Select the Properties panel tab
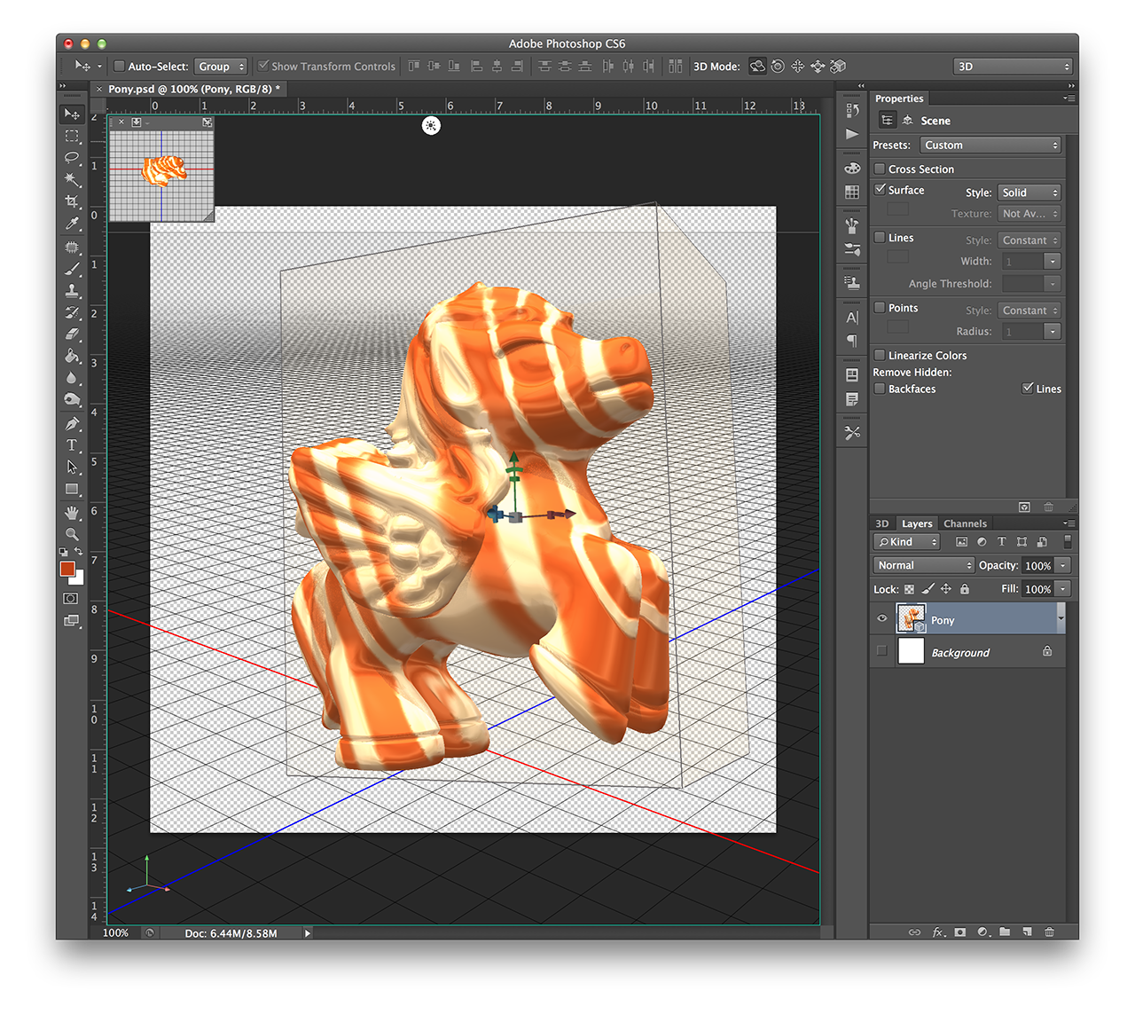Viewport: 1135px width, 1014px height. 899,98
